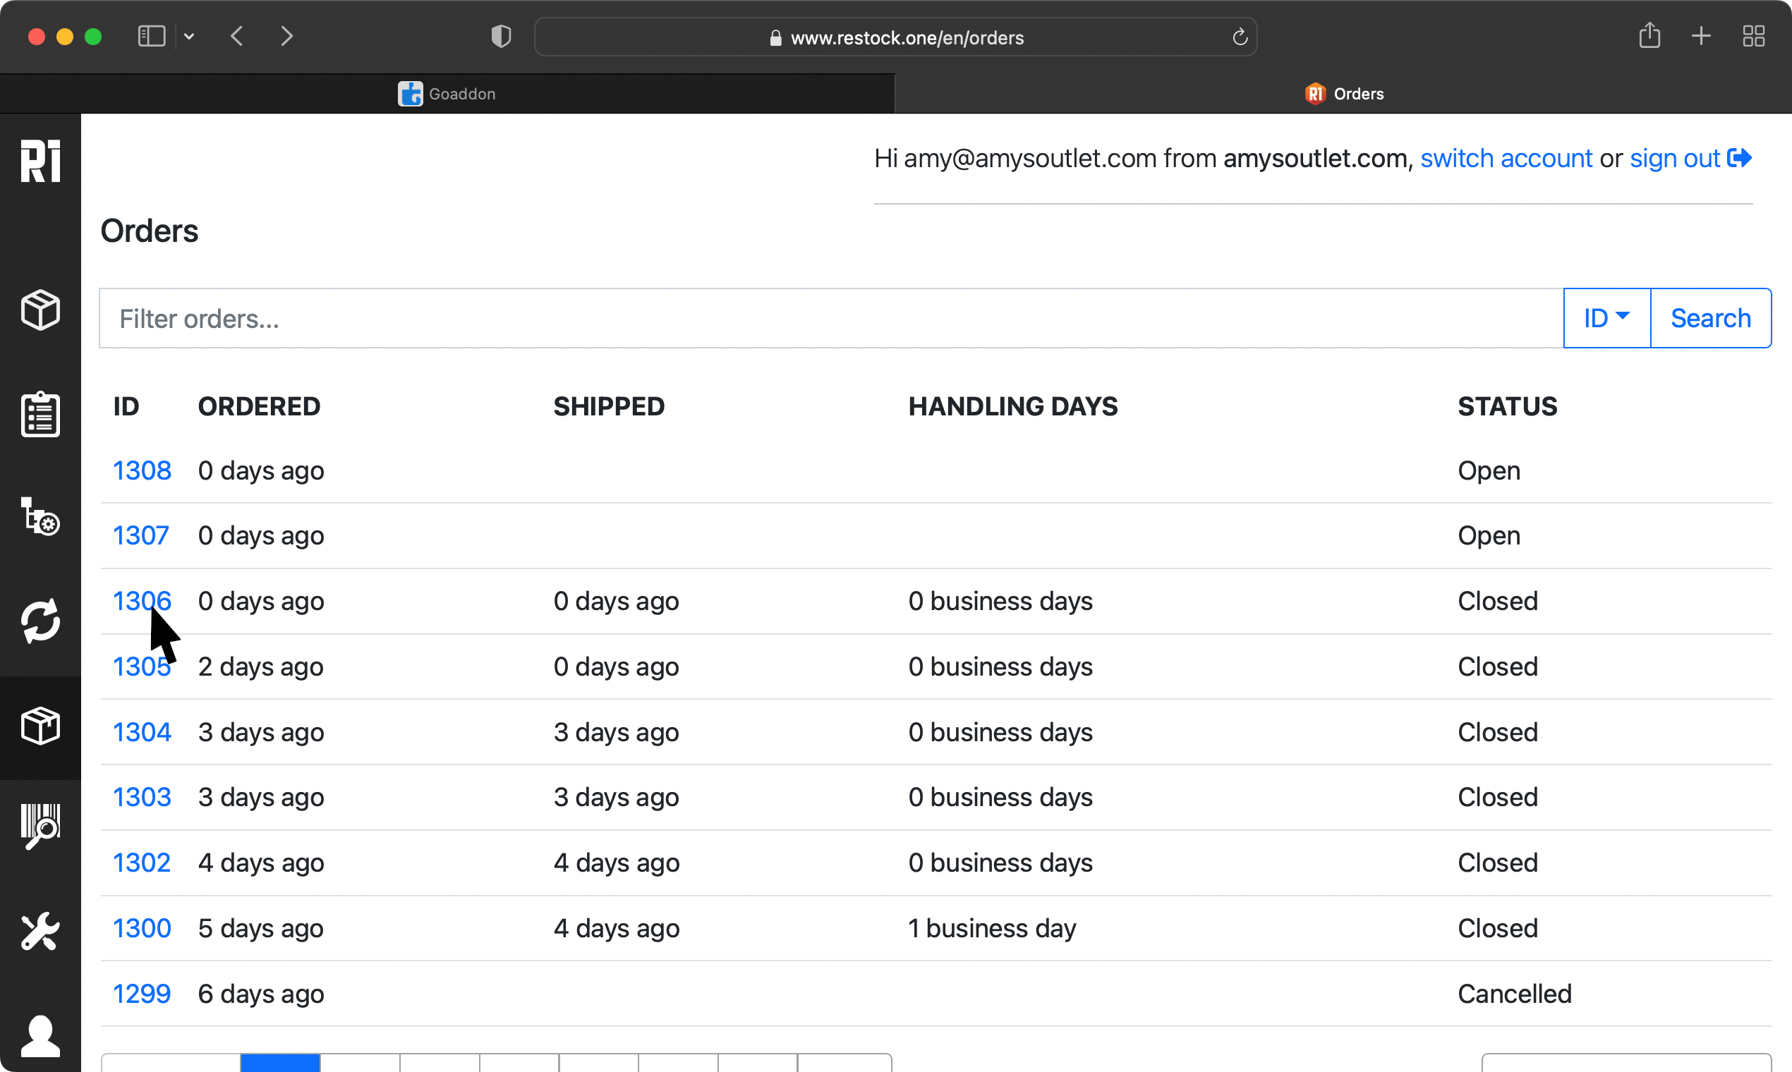The image size is (1792, 1072).
Task: Click '1 business day' for order 1300
Action: [992, 928]
